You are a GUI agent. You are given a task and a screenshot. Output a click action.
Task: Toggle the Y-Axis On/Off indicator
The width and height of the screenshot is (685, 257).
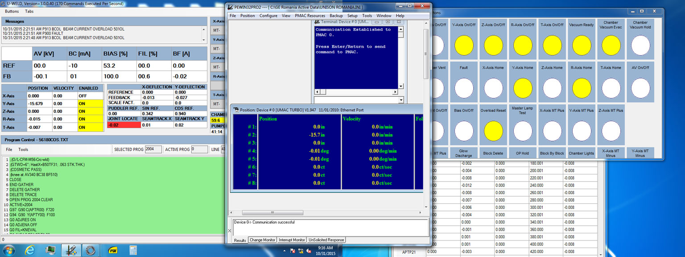point(463,46)
